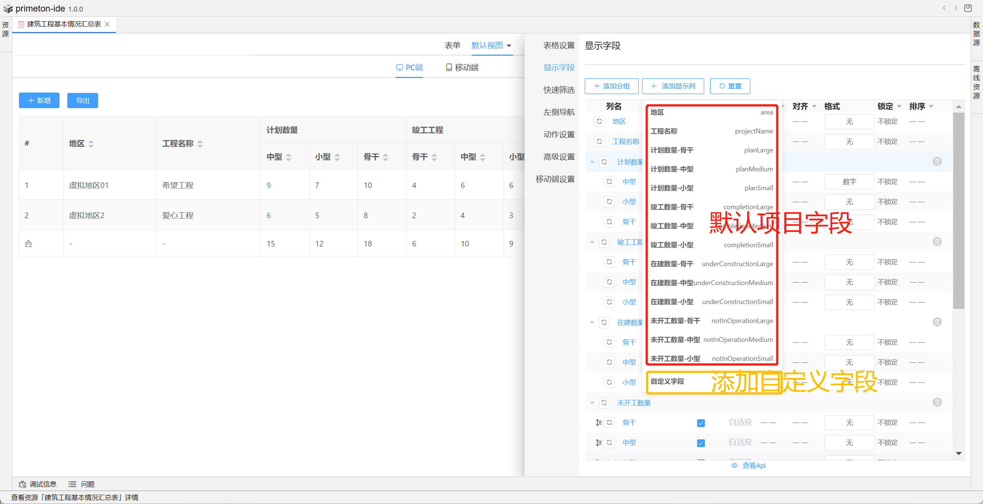
Task: Switch to the 移动端 tab
Action: tap(462, 68)
